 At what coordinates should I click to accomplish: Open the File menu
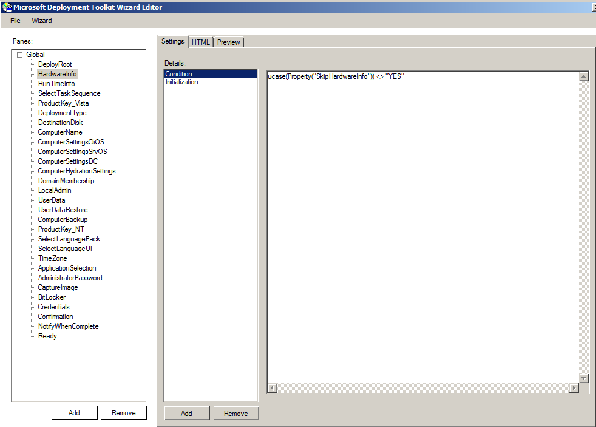[15, 21]
